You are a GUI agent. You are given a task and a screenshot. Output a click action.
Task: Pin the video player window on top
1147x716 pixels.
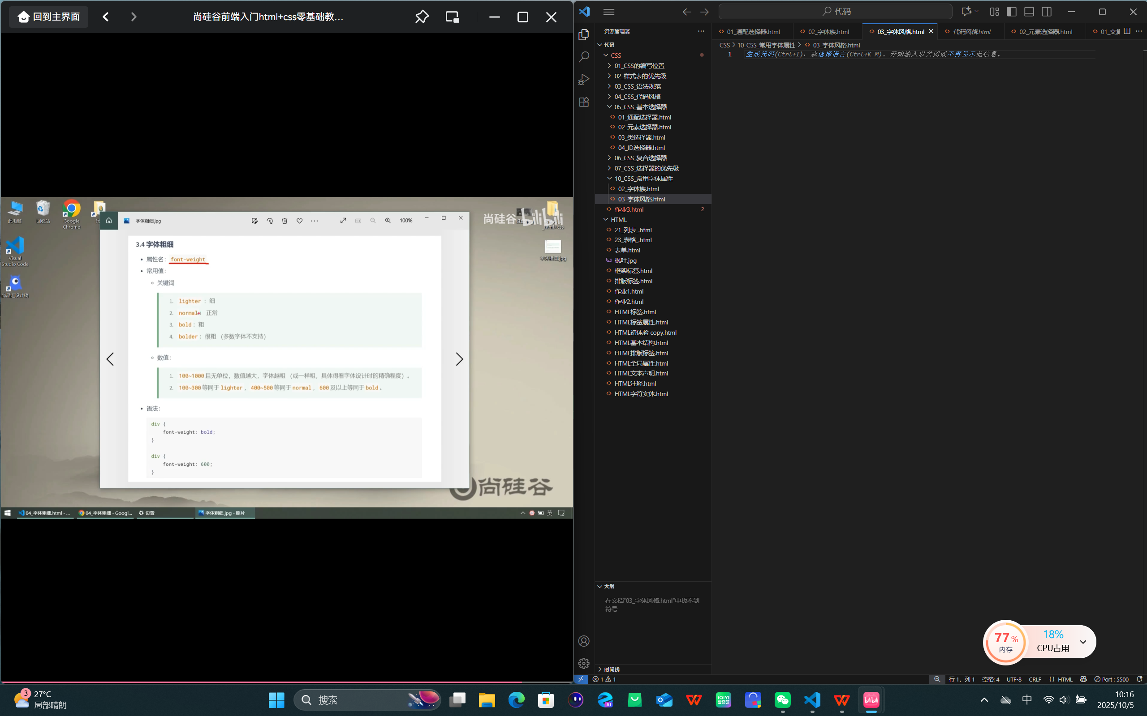click(x=422, y=17)
